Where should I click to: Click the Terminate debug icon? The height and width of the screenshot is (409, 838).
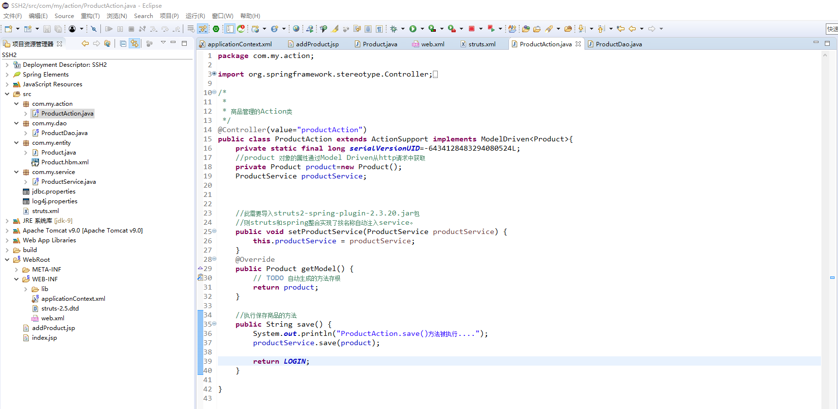pos(131,29)
